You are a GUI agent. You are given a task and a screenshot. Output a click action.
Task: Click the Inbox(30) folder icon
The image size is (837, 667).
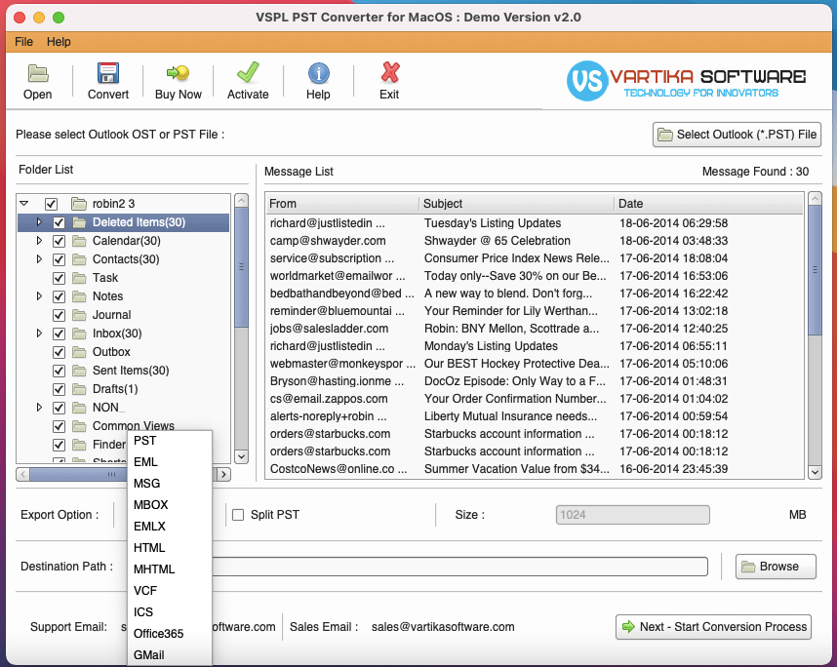click(79, 333)
